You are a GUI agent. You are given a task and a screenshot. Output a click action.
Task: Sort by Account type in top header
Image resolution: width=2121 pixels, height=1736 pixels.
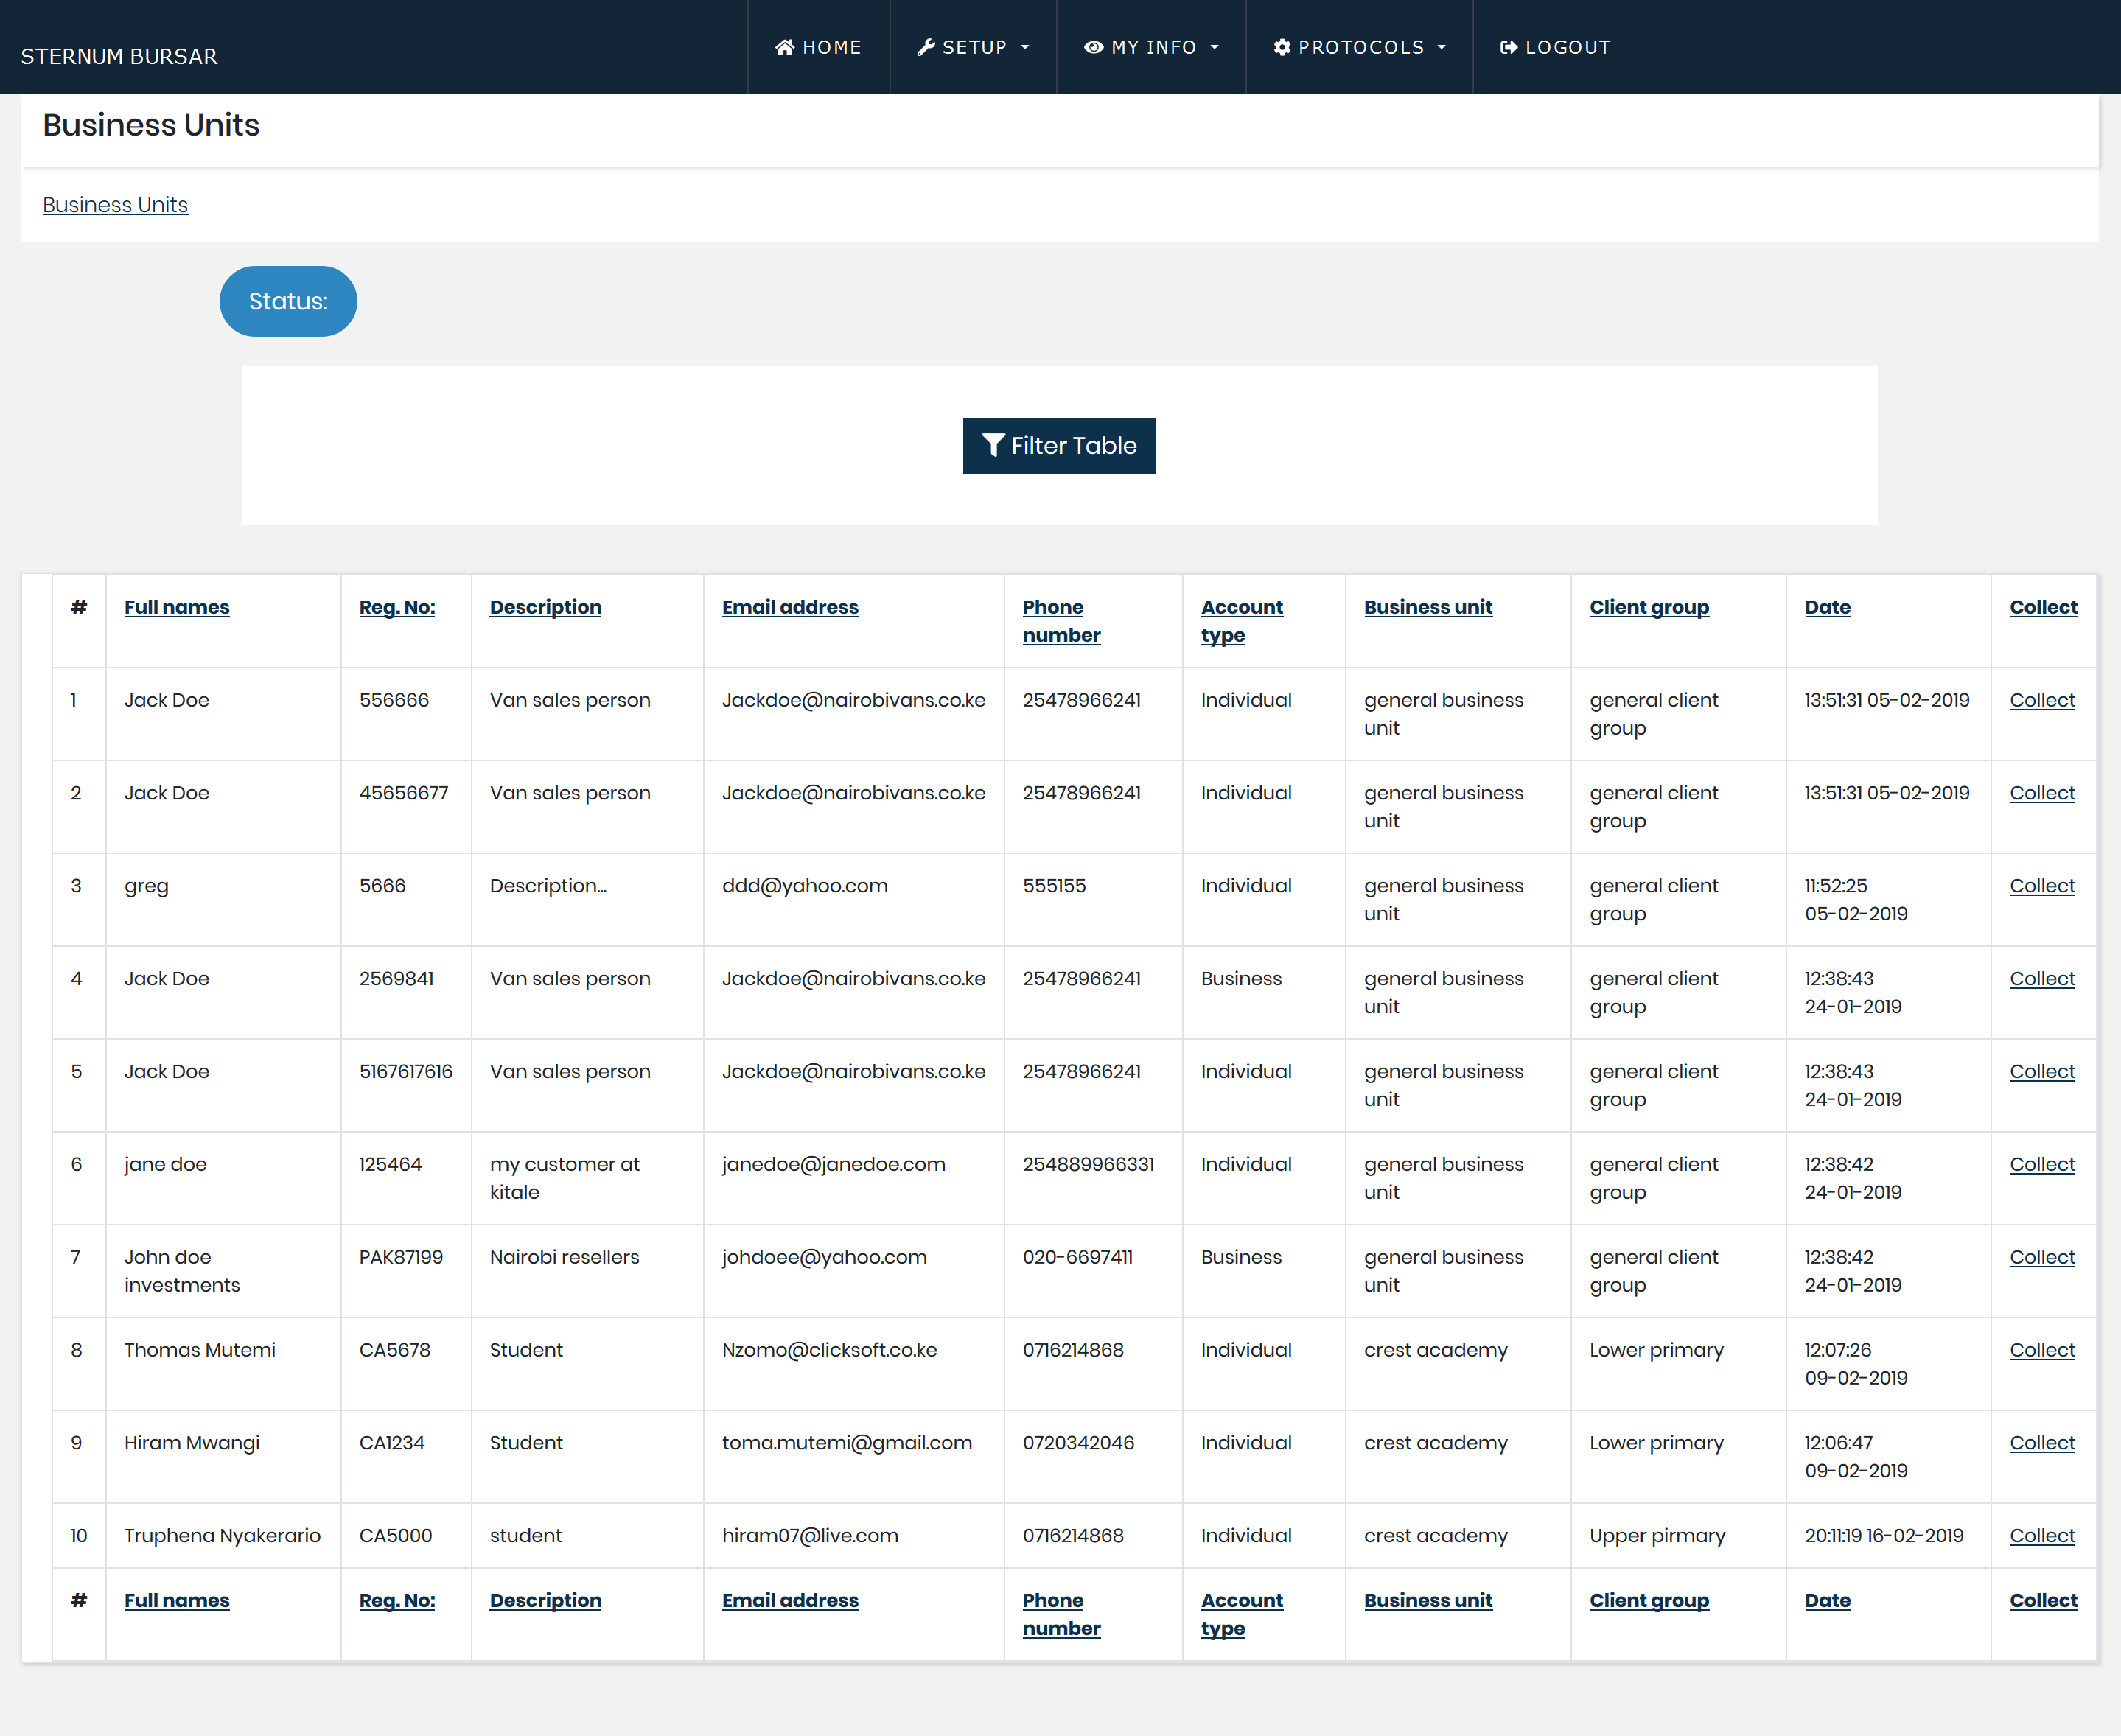(1241, 621)
